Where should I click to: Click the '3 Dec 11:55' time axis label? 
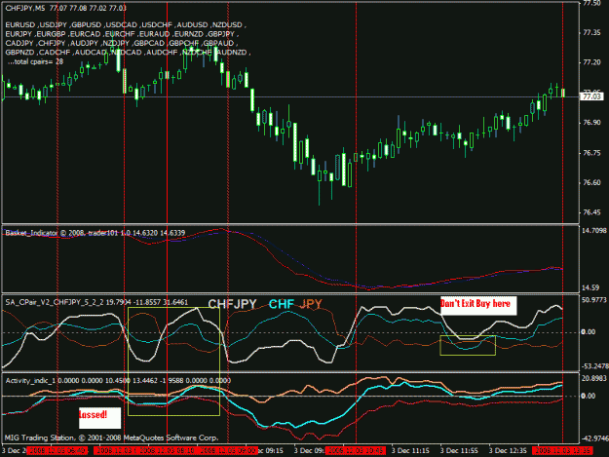[x=459, y=451]
